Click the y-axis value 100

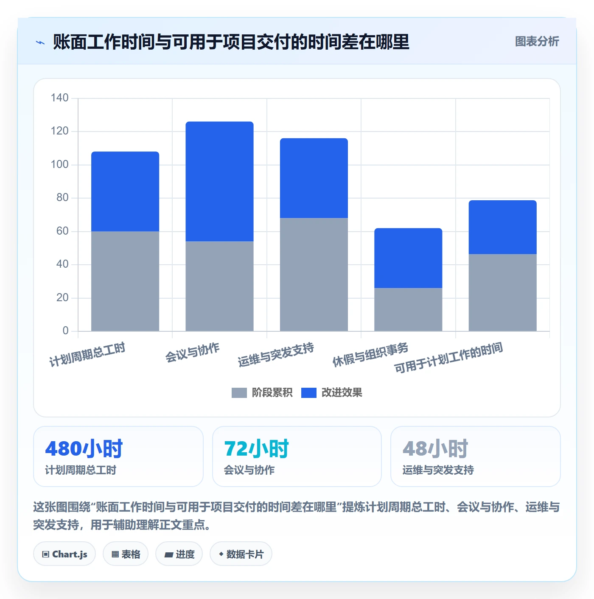point(59,165)
